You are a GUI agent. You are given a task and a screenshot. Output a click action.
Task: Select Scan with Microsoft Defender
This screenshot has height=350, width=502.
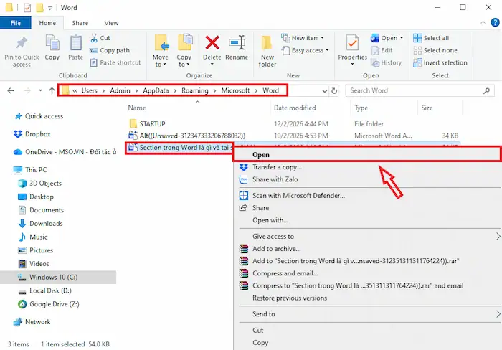(x=298, y=195)
